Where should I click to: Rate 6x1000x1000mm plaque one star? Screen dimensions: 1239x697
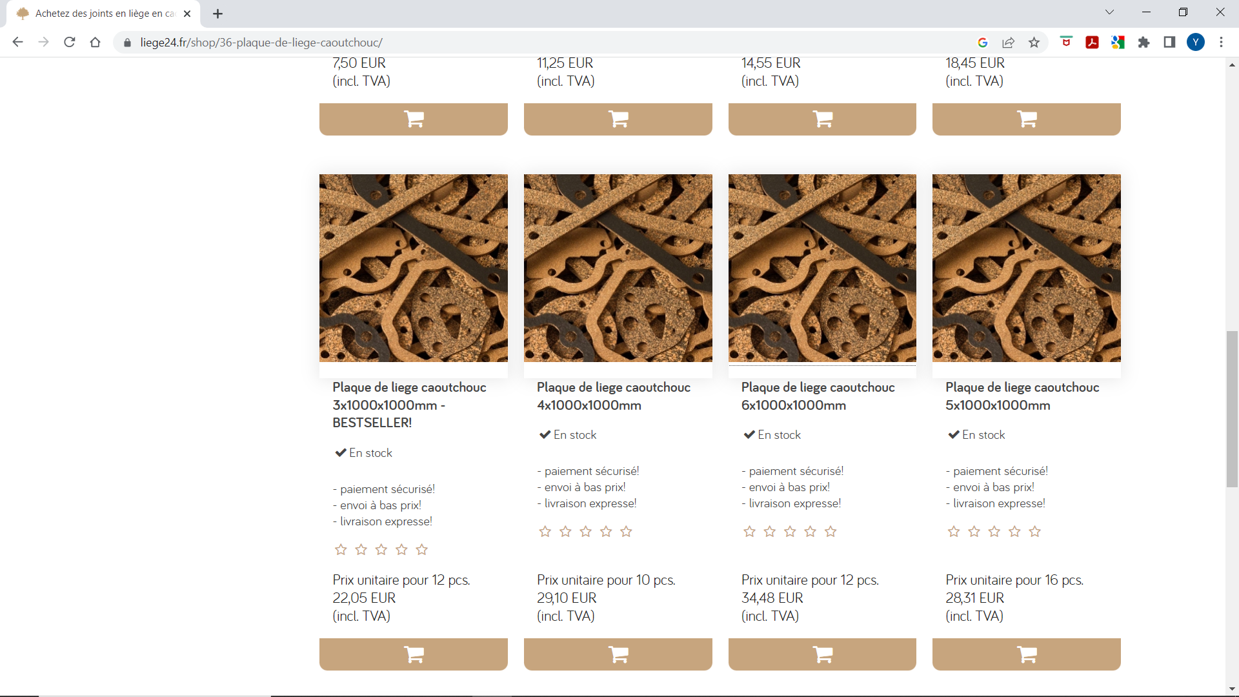[749, 532]
